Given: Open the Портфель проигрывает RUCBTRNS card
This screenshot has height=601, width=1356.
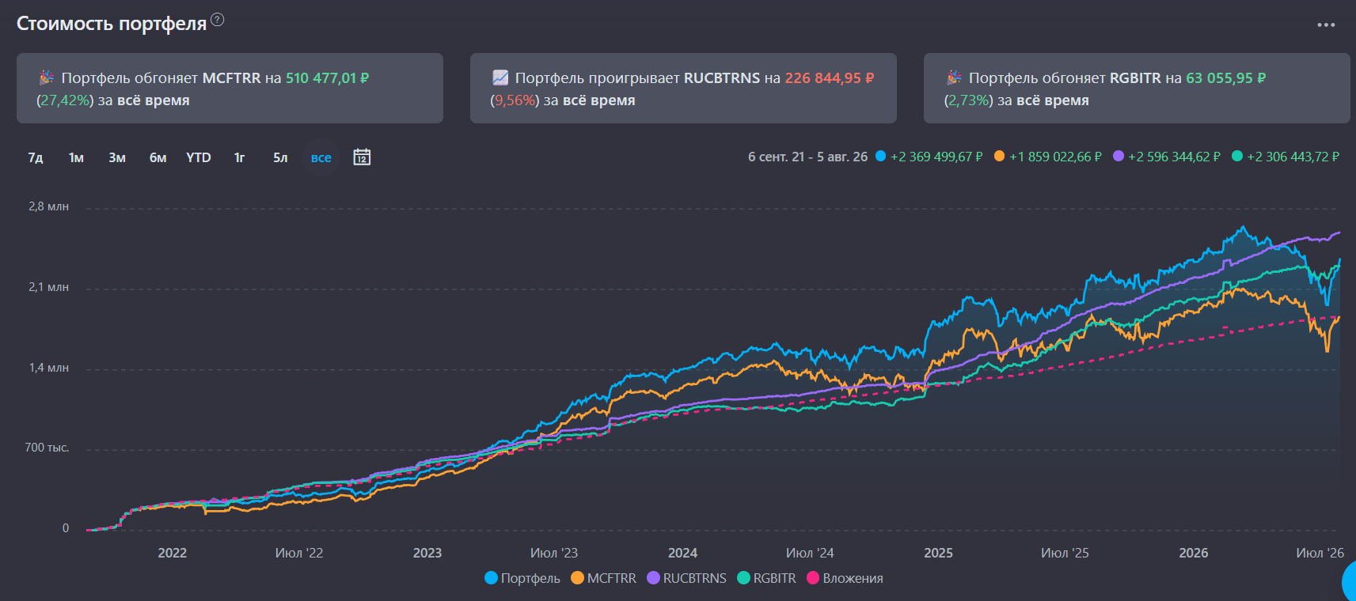Looking at the screenshot, I should pyautogui.click(x=683, y=88).
